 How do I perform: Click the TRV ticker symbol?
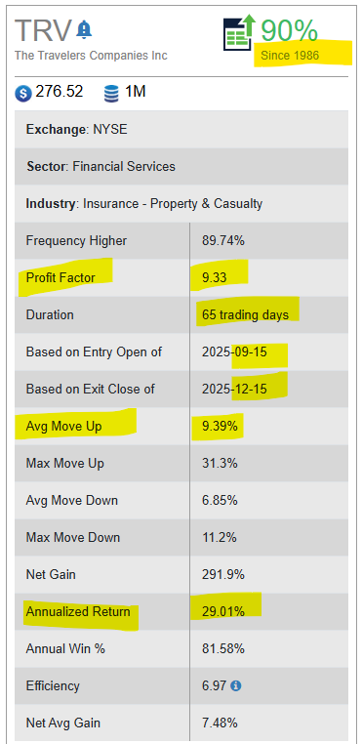coord(44,29)
